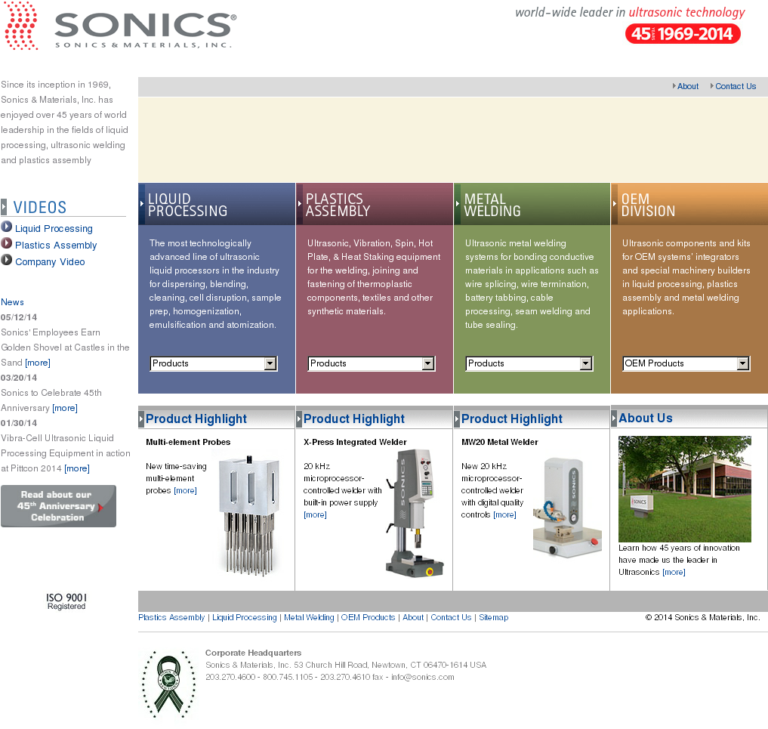
Task: Open footer Liquid Processing link
Action: point(245,618)
